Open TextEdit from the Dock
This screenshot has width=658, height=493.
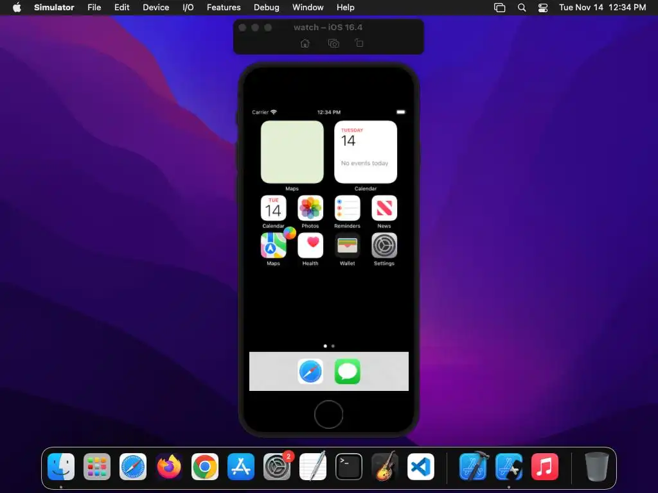click(313, 467)
